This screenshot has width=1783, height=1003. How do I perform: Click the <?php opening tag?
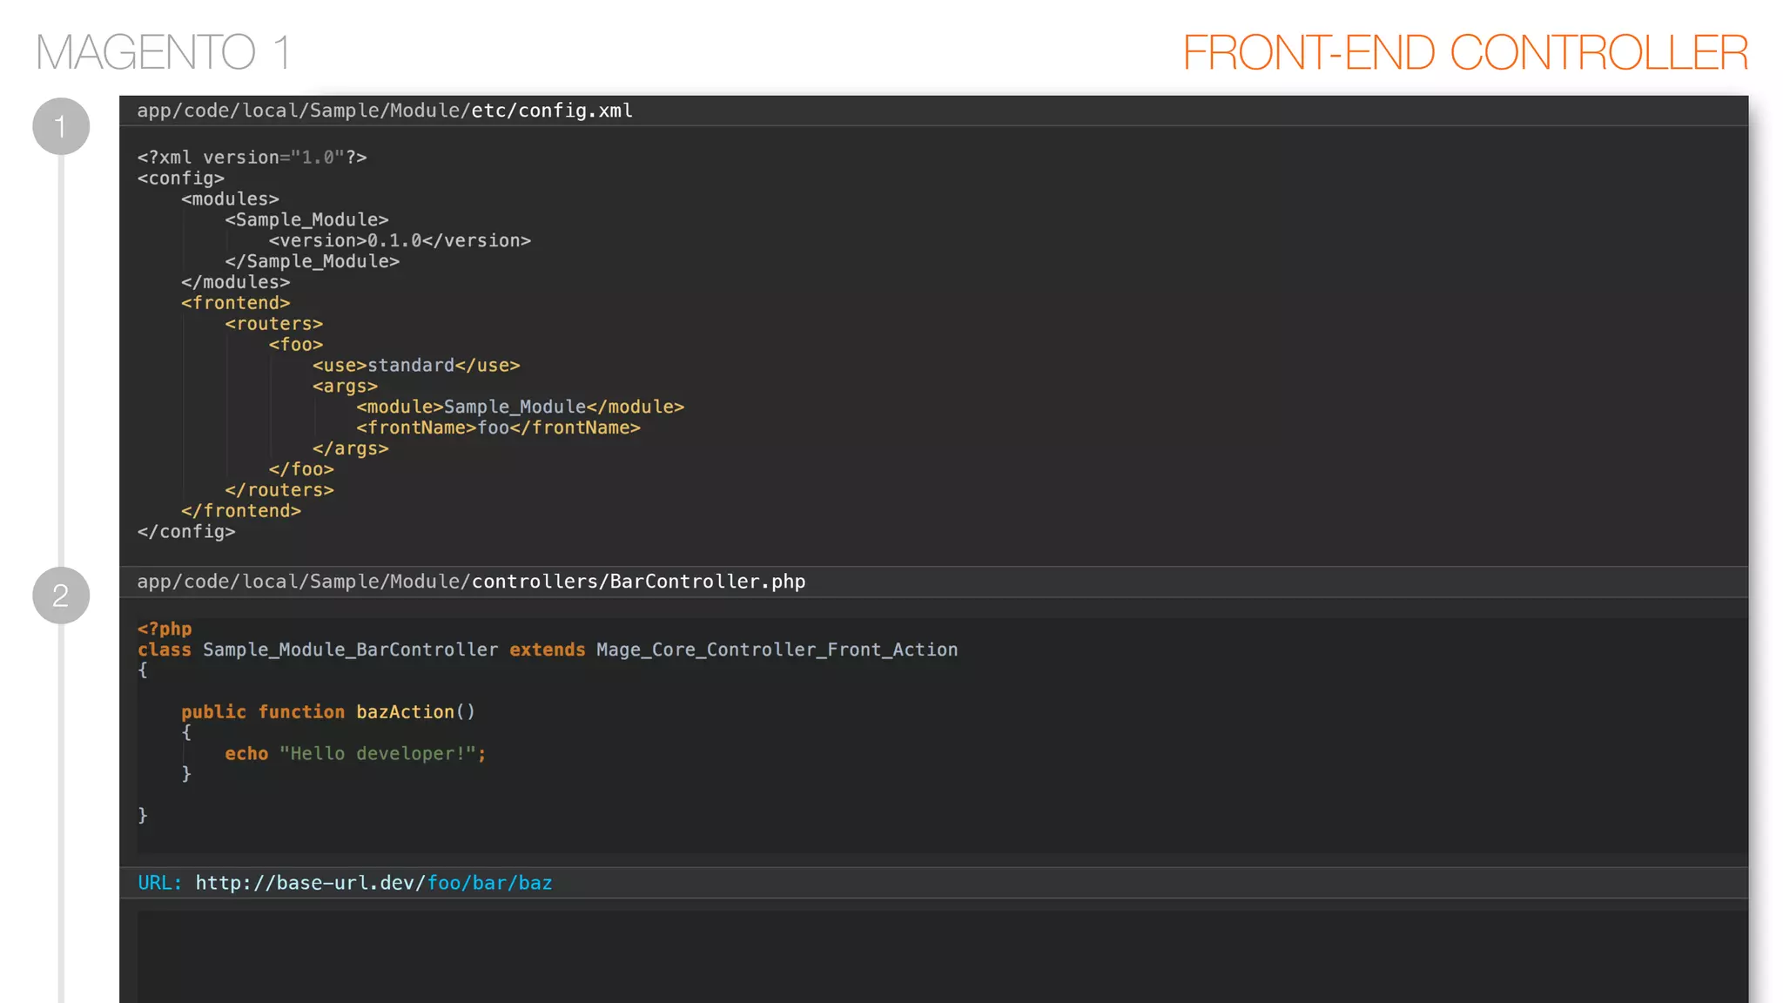pos(165,629)
